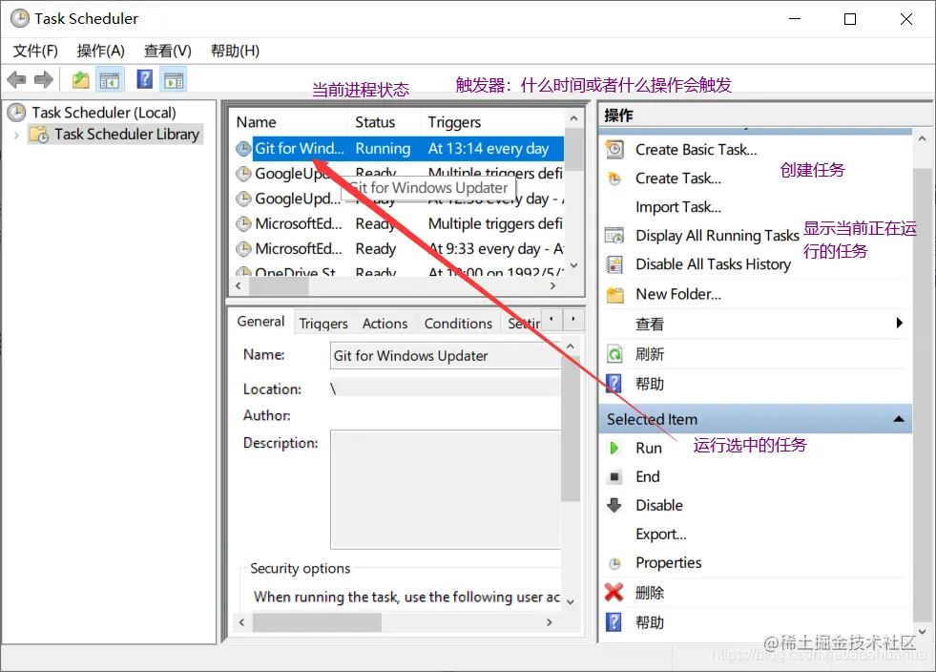This screenshot has width=936, height=672.
Task: Click the 帮助 icon under Selected Item
Action: 614,622
